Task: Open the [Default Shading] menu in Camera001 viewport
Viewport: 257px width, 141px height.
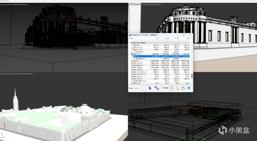Action: (x=27, y=74)
